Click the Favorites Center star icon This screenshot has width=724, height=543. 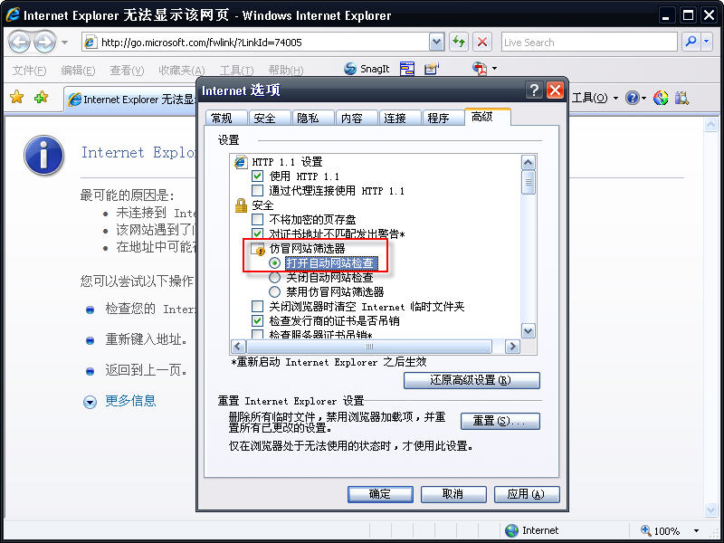pyautogui.click(x=16, y=98)
